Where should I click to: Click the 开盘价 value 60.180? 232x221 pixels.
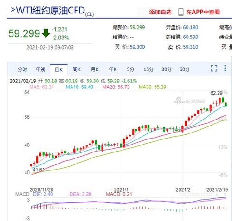[191, 27]
